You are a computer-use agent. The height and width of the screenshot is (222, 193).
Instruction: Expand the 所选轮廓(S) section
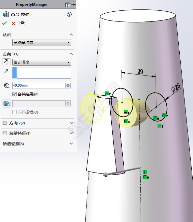click(71, 144)
